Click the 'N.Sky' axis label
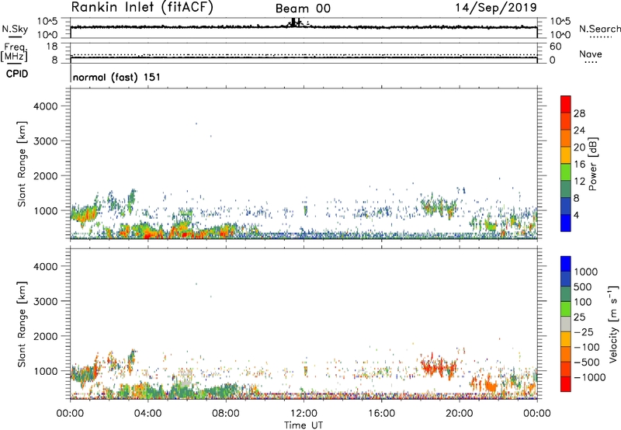The width and height of the screenshot is (621, 430). 15,29
